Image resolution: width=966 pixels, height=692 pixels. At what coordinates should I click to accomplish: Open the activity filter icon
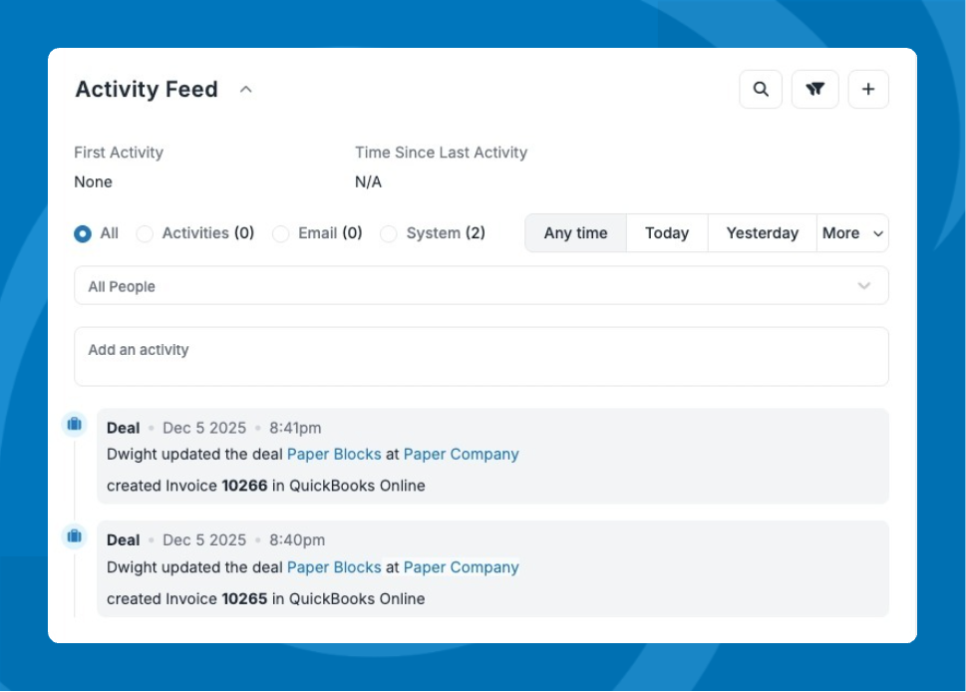click(814, 90)
